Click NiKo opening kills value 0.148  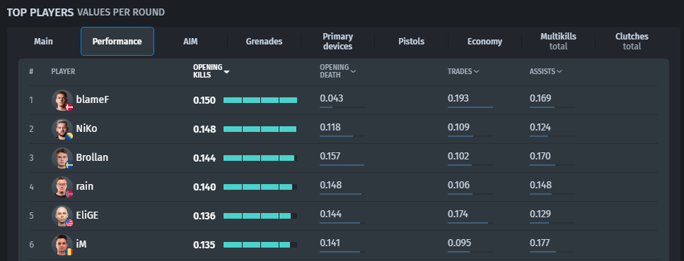(204, 130)
